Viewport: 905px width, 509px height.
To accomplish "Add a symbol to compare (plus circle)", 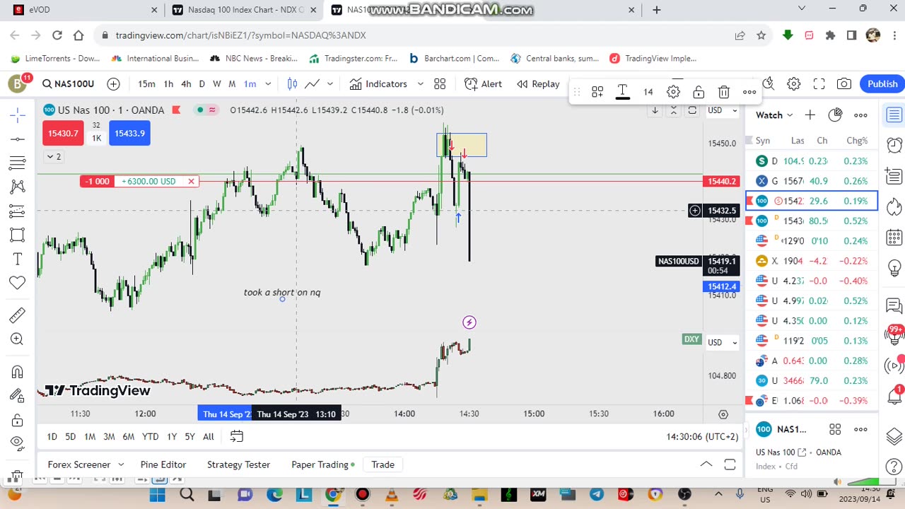I will point(113,84).
